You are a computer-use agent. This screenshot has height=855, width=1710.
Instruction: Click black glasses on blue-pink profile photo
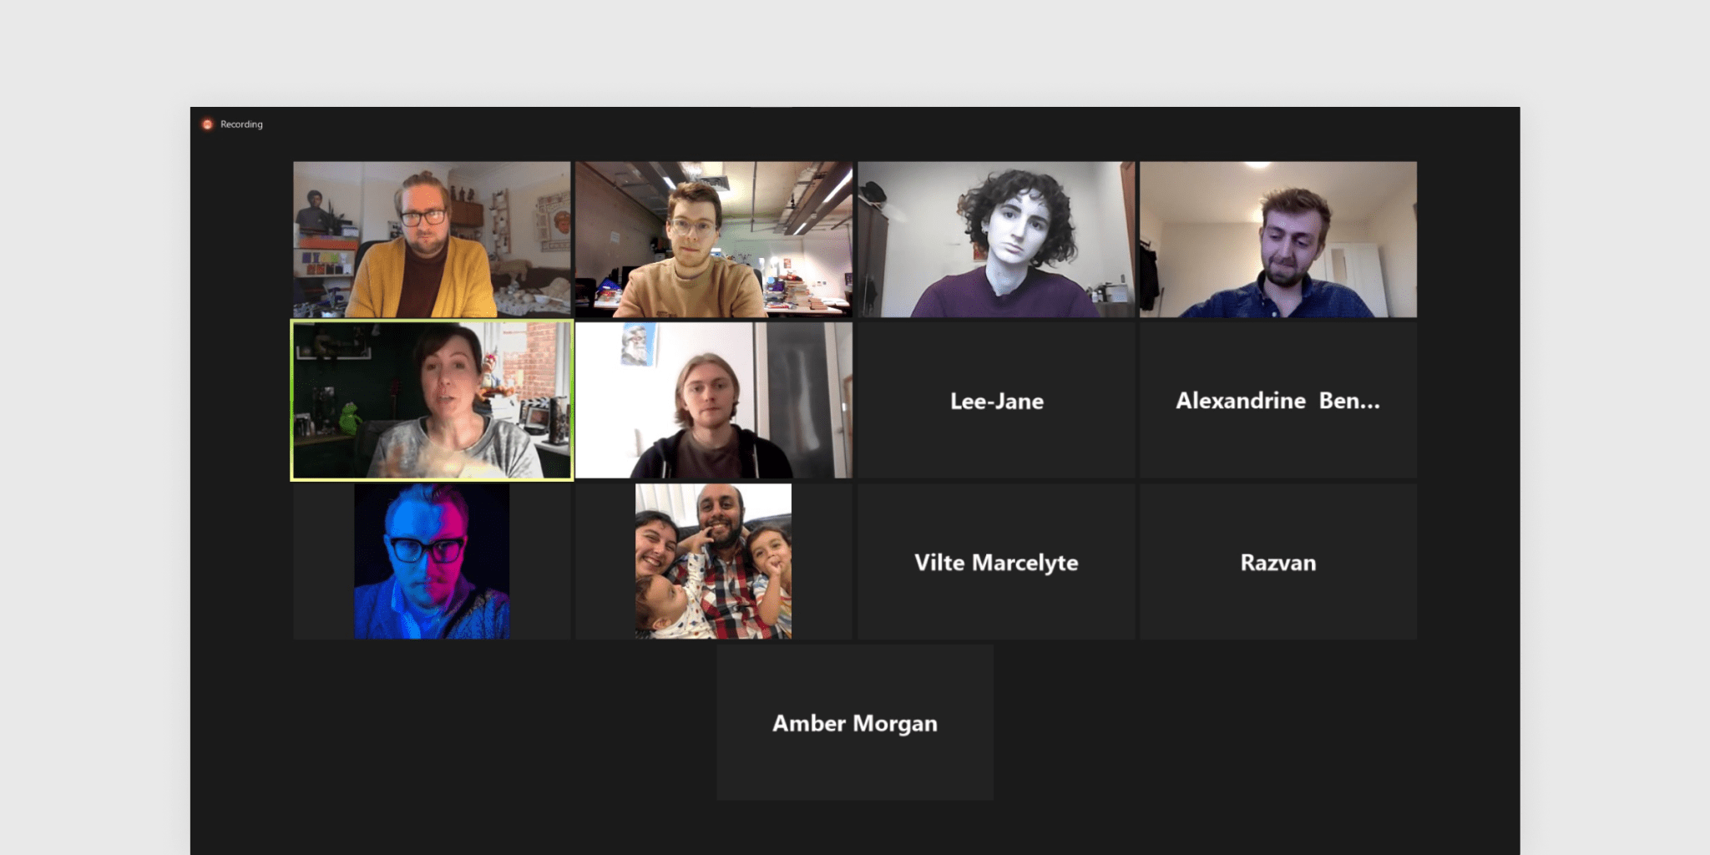427,549
